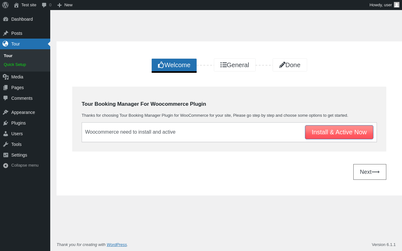Click the Users person icon
Viewport: 402px width, 251px height.
tap(6, 134)
